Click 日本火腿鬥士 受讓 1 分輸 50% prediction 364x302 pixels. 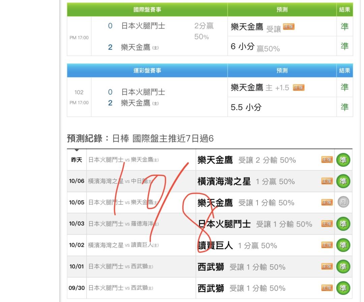(x=255, y=224)
